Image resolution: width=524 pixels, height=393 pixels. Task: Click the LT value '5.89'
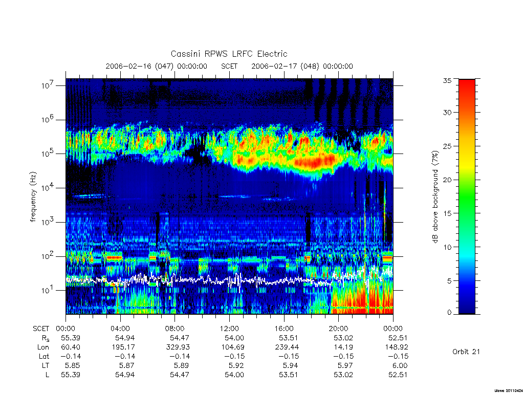[x=182, y=365]
